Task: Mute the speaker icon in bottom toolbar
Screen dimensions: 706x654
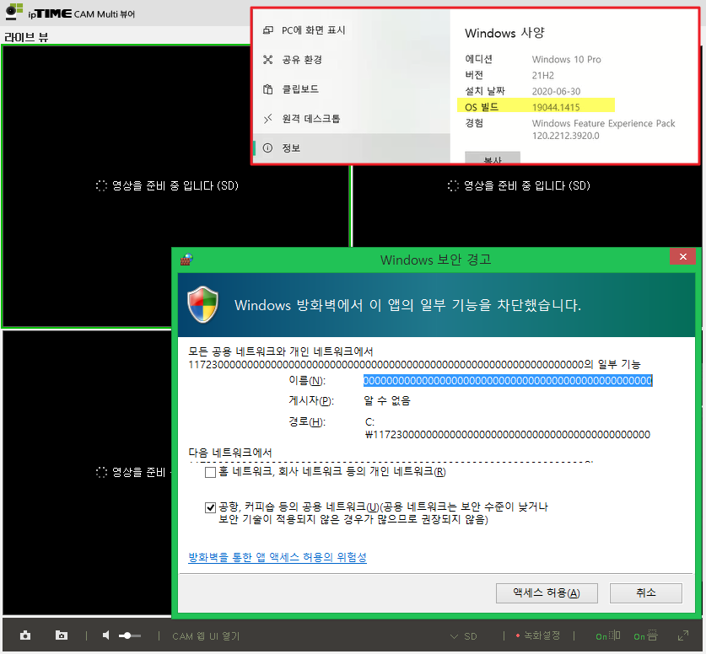Action: [105, 635]
